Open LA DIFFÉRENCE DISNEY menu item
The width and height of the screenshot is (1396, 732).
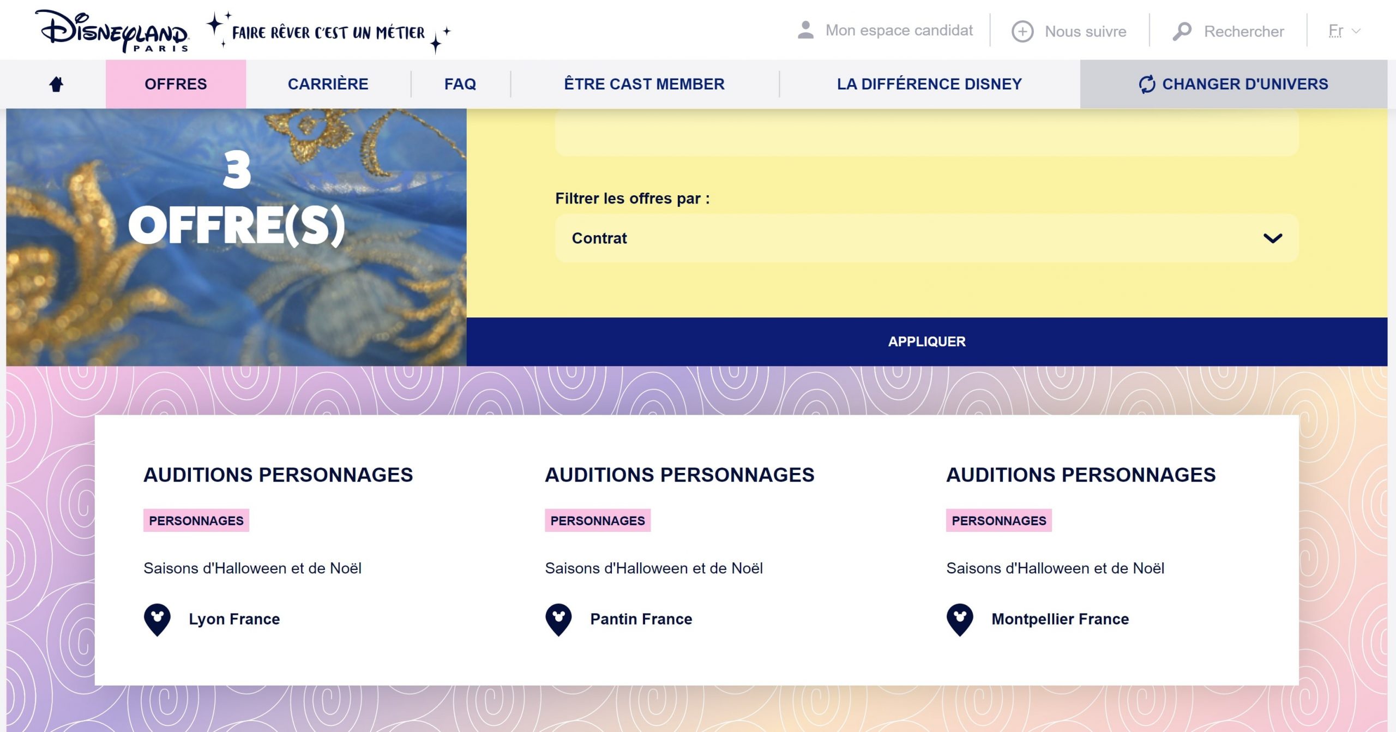pyautogui.click(x=929, y=84)
